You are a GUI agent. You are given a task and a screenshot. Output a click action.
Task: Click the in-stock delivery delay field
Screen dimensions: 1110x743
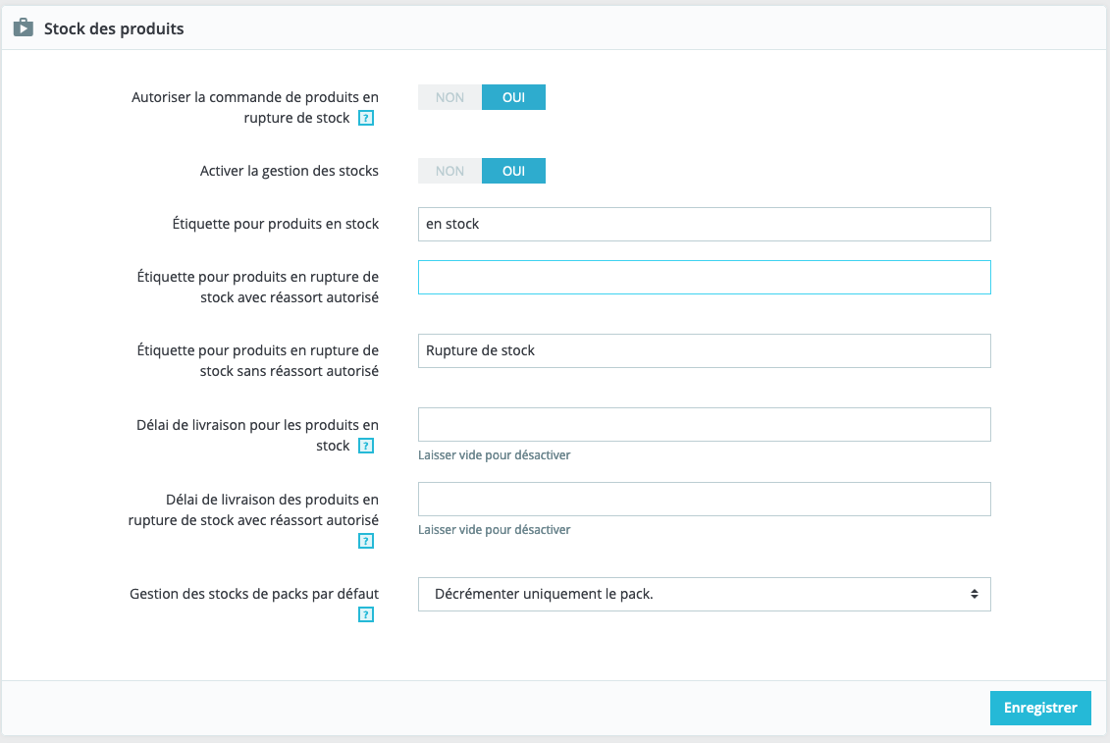[x=704, y=424]
